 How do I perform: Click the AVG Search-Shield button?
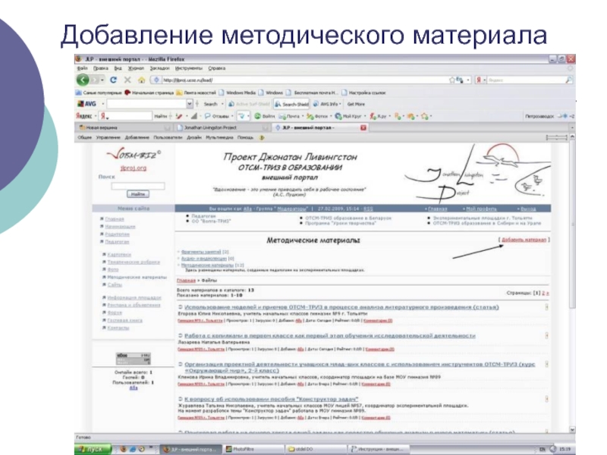point(292,104)
